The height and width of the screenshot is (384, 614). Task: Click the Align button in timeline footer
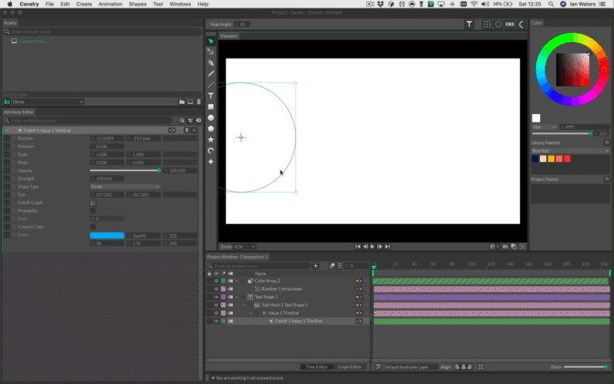point(446,366)
